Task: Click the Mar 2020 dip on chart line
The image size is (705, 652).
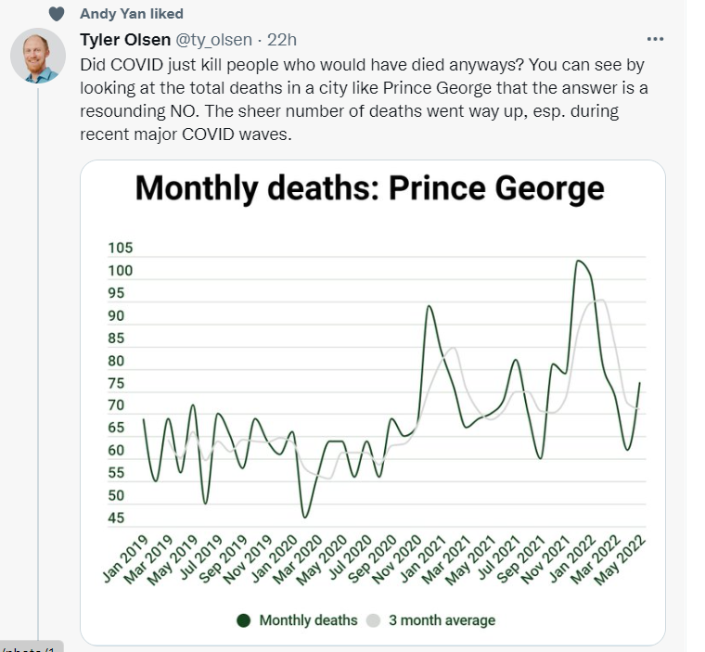Action: coord(305,518)
